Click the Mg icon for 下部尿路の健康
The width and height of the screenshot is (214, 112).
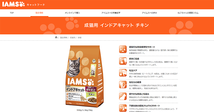click(x=123, y=108)
